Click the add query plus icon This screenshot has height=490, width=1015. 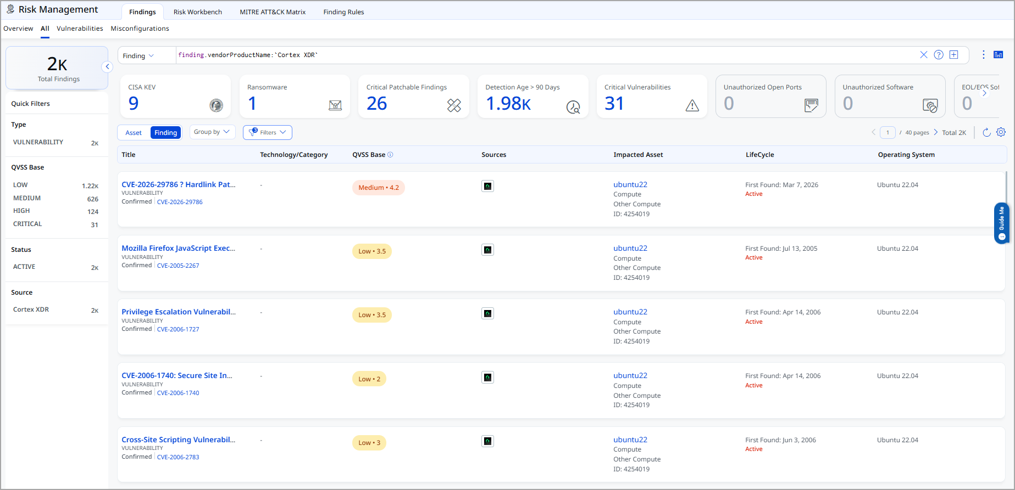coord(954,55)
